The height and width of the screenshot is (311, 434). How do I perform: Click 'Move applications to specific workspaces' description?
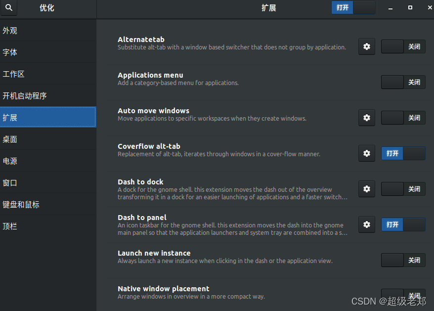(212, 119)
